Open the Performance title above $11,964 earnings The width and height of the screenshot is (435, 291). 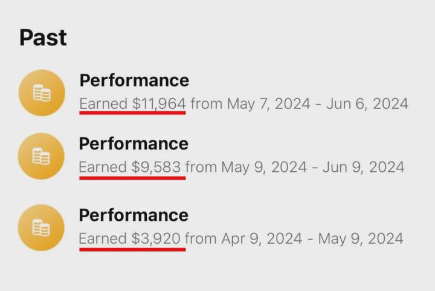(x=134, y=80)
